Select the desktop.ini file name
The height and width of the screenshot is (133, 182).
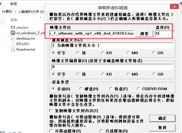point(26,38)
